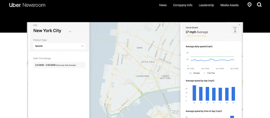Click the Average daily speed chart title
This screenshot has width=270, height=118.
click(199, 46)
